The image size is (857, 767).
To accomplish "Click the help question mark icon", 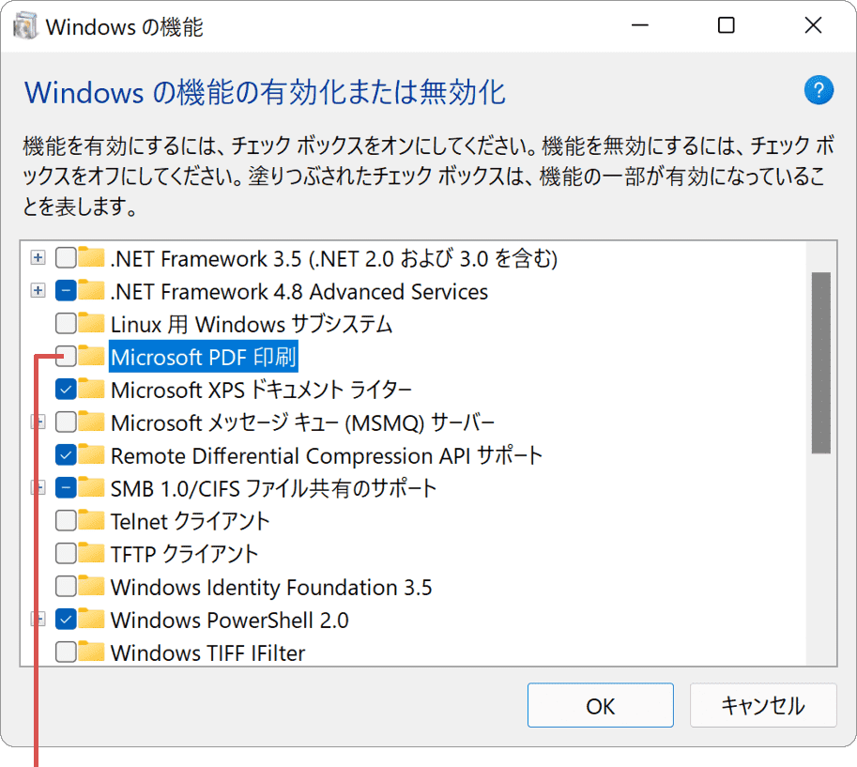I will [819, 90].
